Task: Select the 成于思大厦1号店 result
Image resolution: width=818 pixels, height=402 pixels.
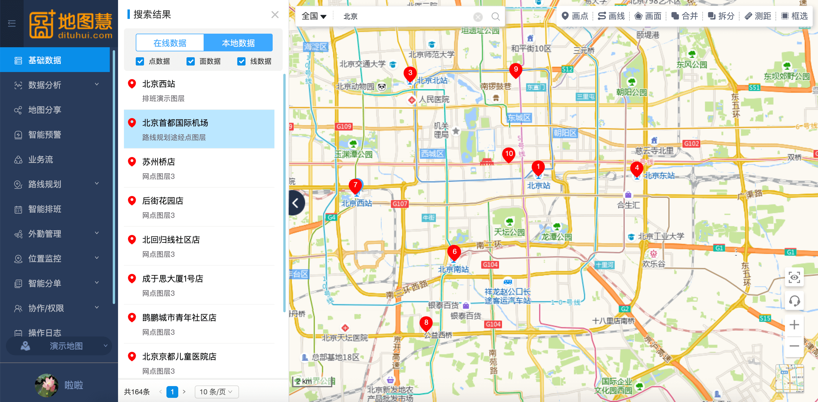Action: pyautogui.click(x=199, y=285)
